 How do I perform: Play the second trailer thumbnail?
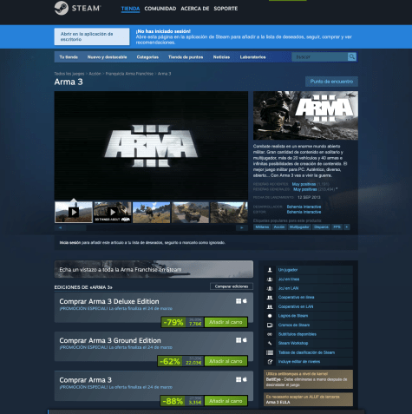point(113,212)
